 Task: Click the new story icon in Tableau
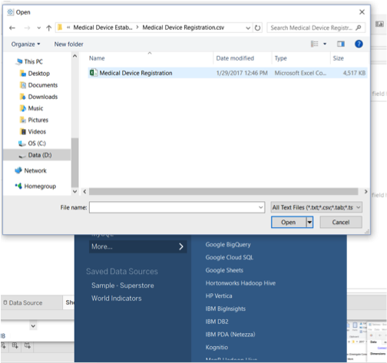28,346
